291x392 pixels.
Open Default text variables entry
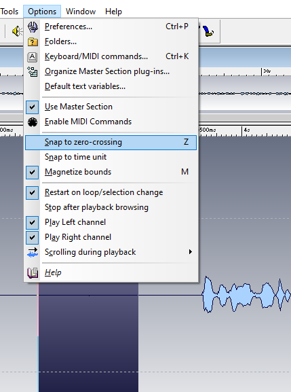tap(111, 86)
